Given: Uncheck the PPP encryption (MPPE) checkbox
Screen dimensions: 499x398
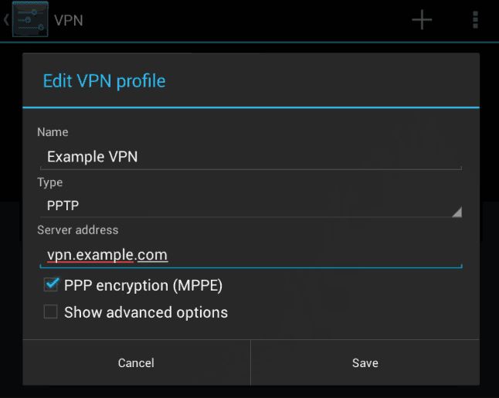Looking at the screenshot, I should pos(51,284).
